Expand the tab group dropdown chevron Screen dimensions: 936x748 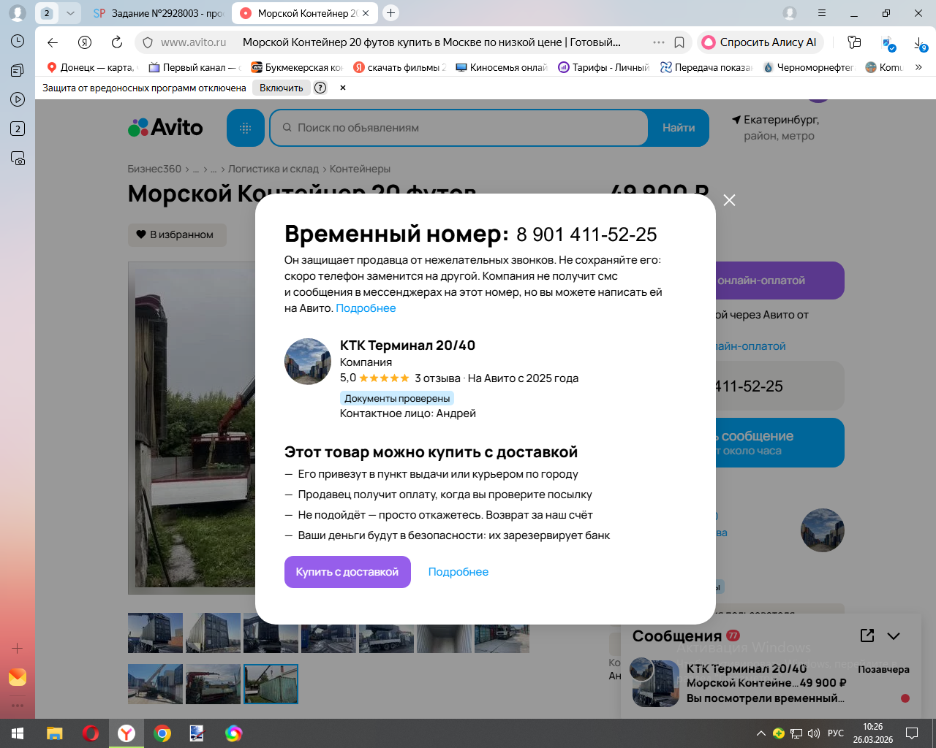[70, 13]
